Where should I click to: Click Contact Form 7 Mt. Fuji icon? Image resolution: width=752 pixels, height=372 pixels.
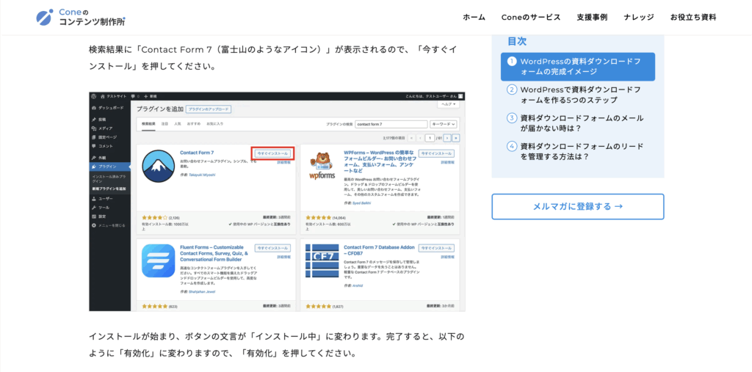(159, 167)
